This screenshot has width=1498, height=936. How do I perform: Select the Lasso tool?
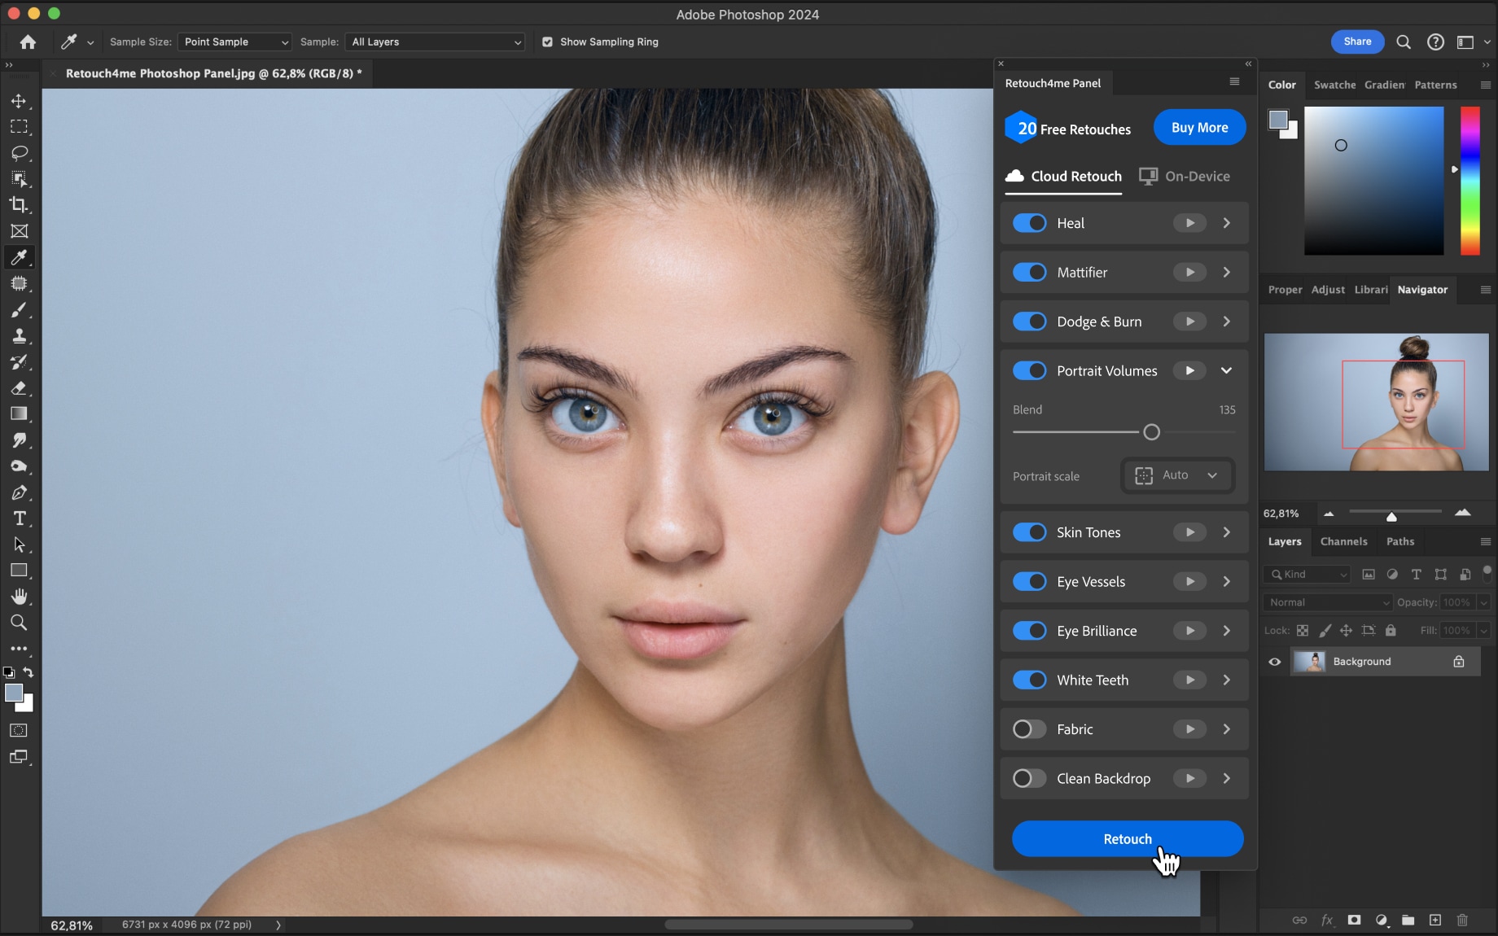[19, 153]
